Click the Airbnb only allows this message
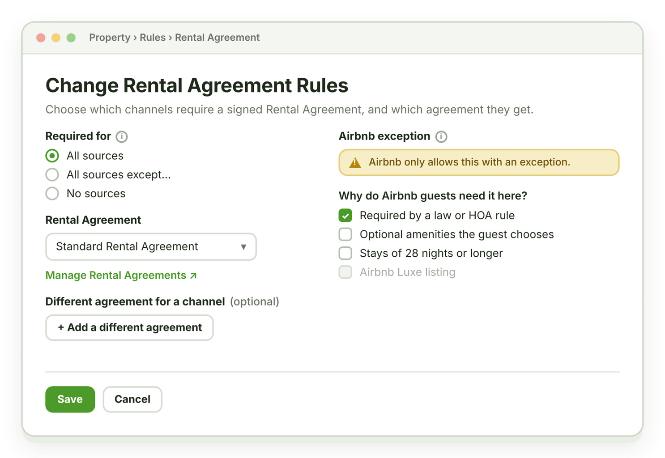Viewport: 665px width, 458px height. click(469, 162)
